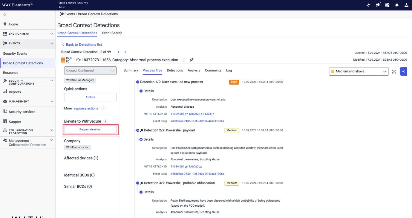Screen dimensions: 412x218
Task: Click the Reopen elevation button
Action: (x=90, y=129)
